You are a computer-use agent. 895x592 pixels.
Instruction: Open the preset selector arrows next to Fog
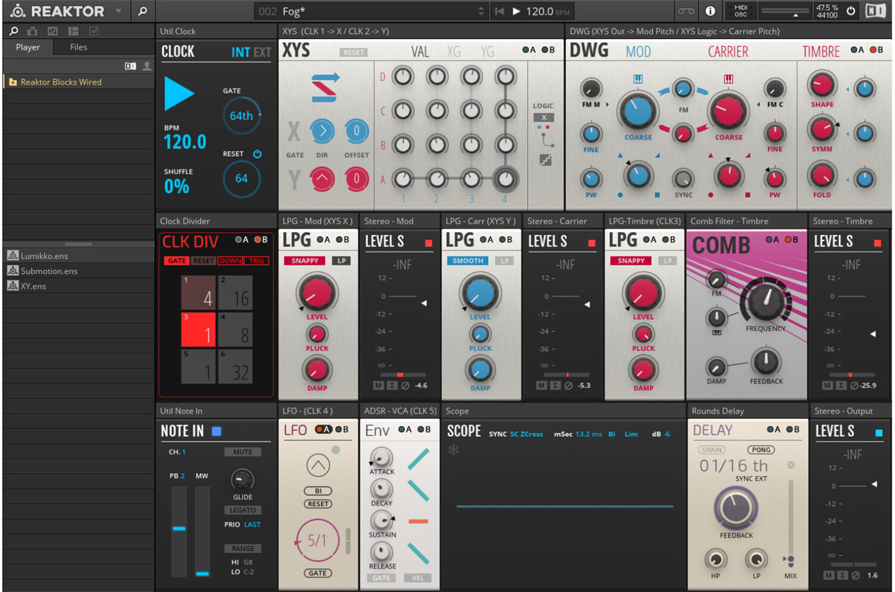[481, 11]
